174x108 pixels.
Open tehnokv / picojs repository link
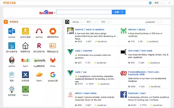(x=136, y=29)
